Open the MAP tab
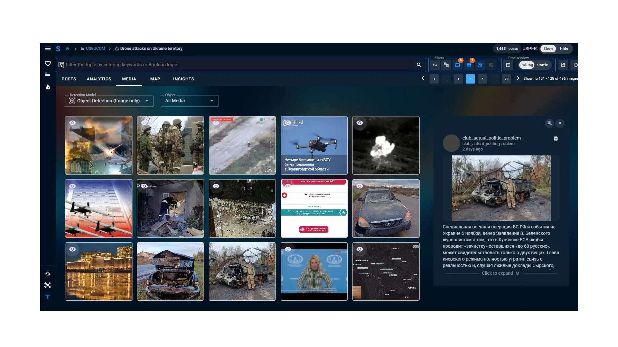 155,79
